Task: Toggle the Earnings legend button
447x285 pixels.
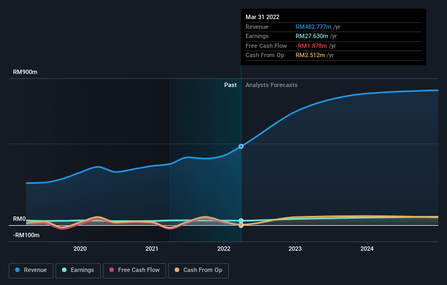Action: (78, 270)
